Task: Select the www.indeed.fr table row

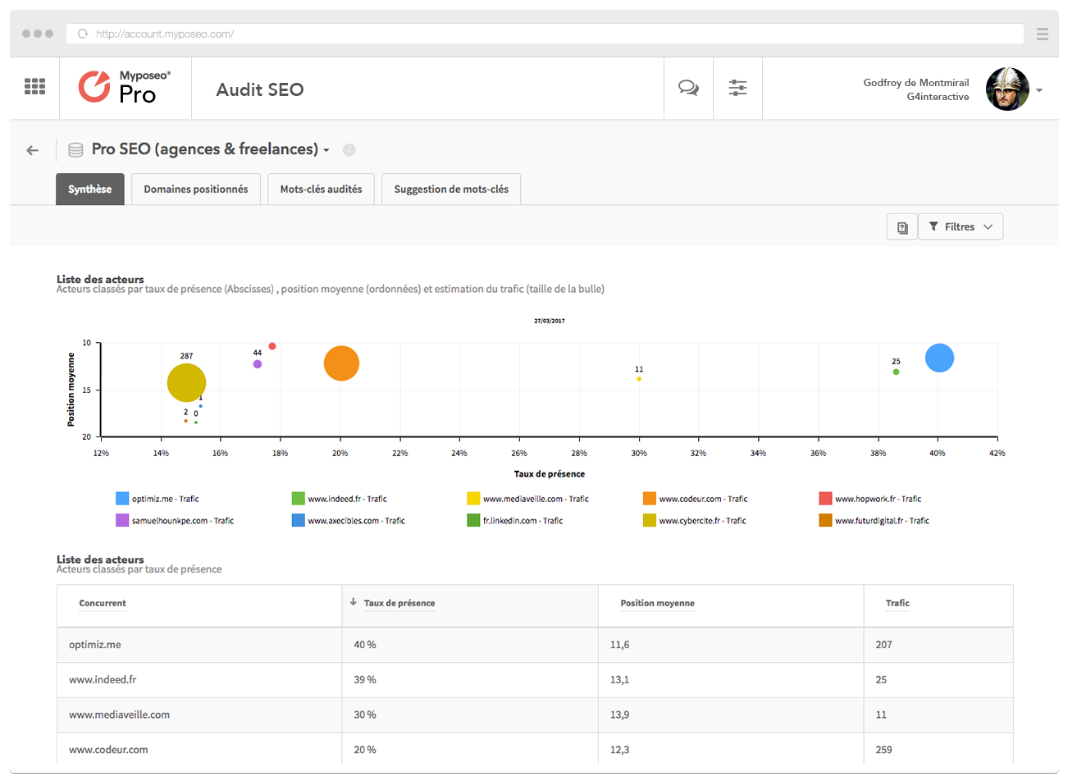Action: (535, 680)
